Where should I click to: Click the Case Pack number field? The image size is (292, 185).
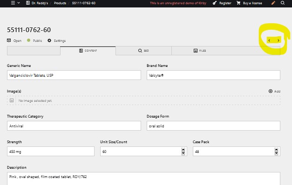237,152
